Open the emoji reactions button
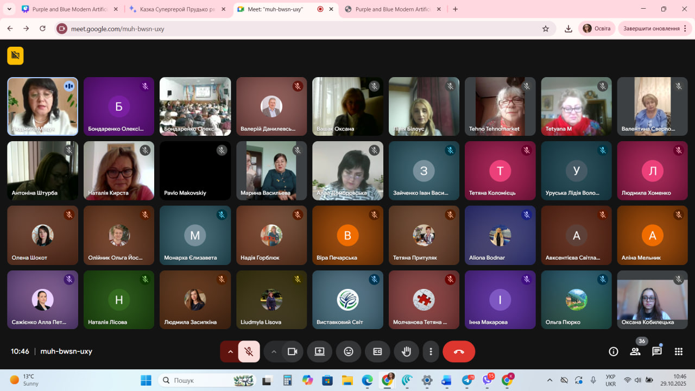The height and width of the screenshot is (391, 695). point(349,351)
